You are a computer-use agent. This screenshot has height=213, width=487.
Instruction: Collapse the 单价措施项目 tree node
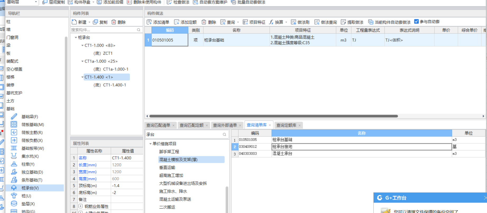click(x=150, y=144)
